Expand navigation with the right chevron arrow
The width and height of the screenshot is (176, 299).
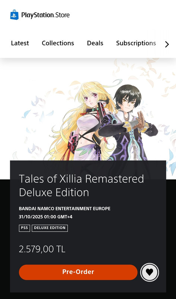tap(167, 44)
